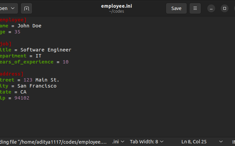Click the department value IT
Viewport: 235px width, 146px height.
38,56
